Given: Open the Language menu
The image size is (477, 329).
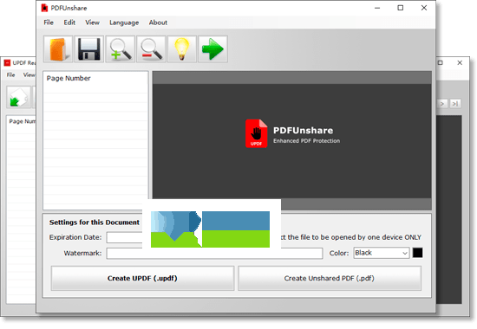Looking at the screenshot, I should pyautogui.click(x=124, y=23).
